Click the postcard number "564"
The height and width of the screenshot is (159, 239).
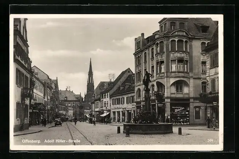pyautogui.click(x=210, y=140)
